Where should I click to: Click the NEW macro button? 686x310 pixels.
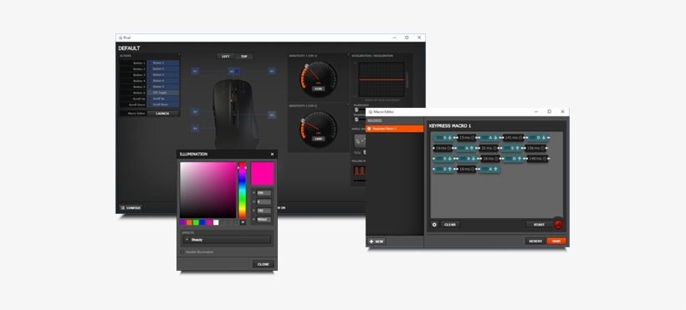click(376, 241)
